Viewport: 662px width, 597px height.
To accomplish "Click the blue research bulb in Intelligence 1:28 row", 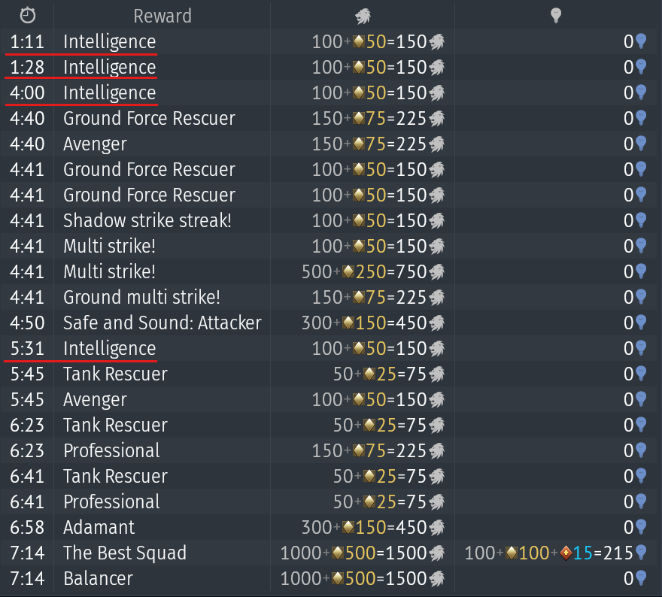I will [641, 67].
